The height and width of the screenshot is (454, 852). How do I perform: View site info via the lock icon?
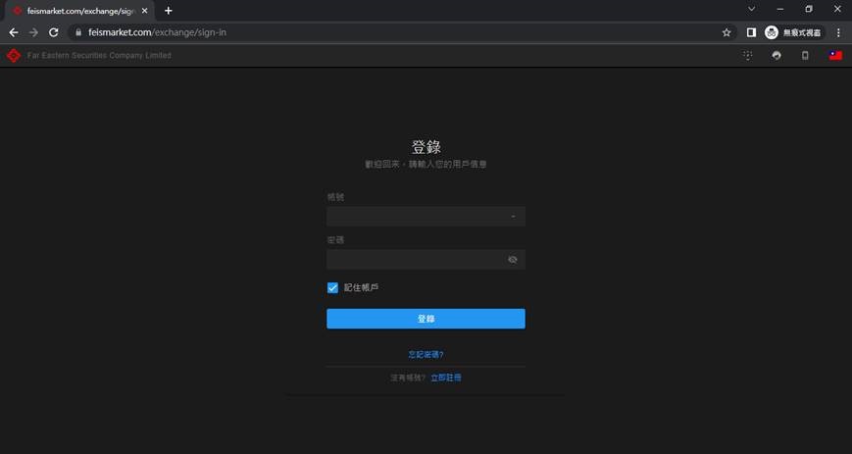(78, 32)
